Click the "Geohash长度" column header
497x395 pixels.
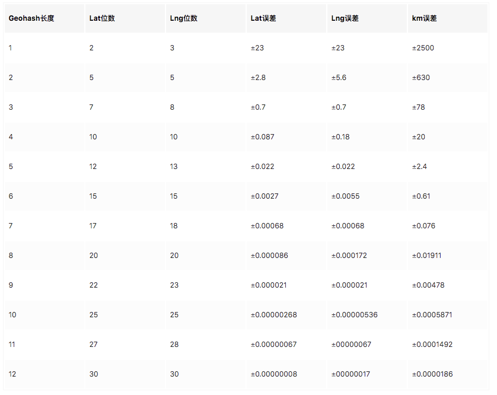(31, 18)
